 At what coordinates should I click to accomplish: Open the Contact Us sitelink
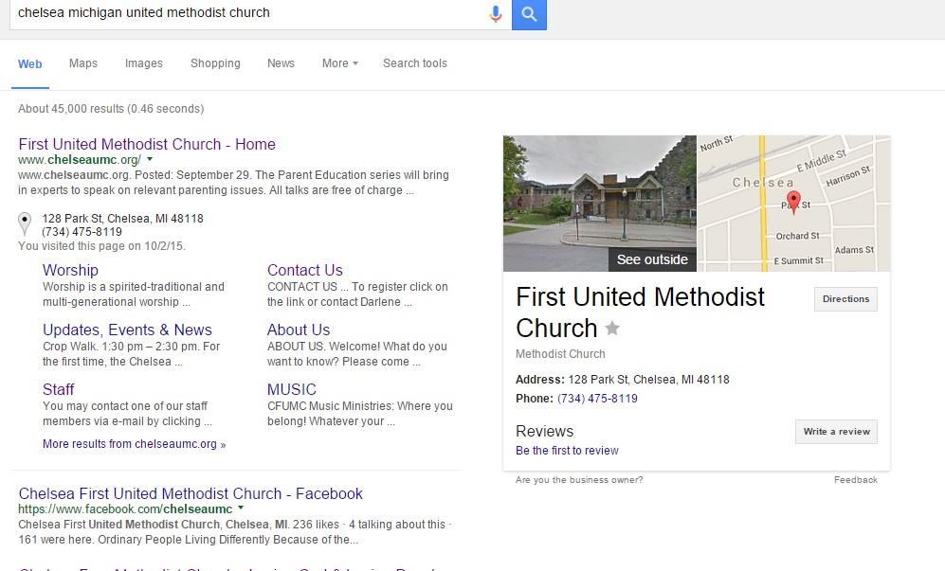click(x=305, y=271)
